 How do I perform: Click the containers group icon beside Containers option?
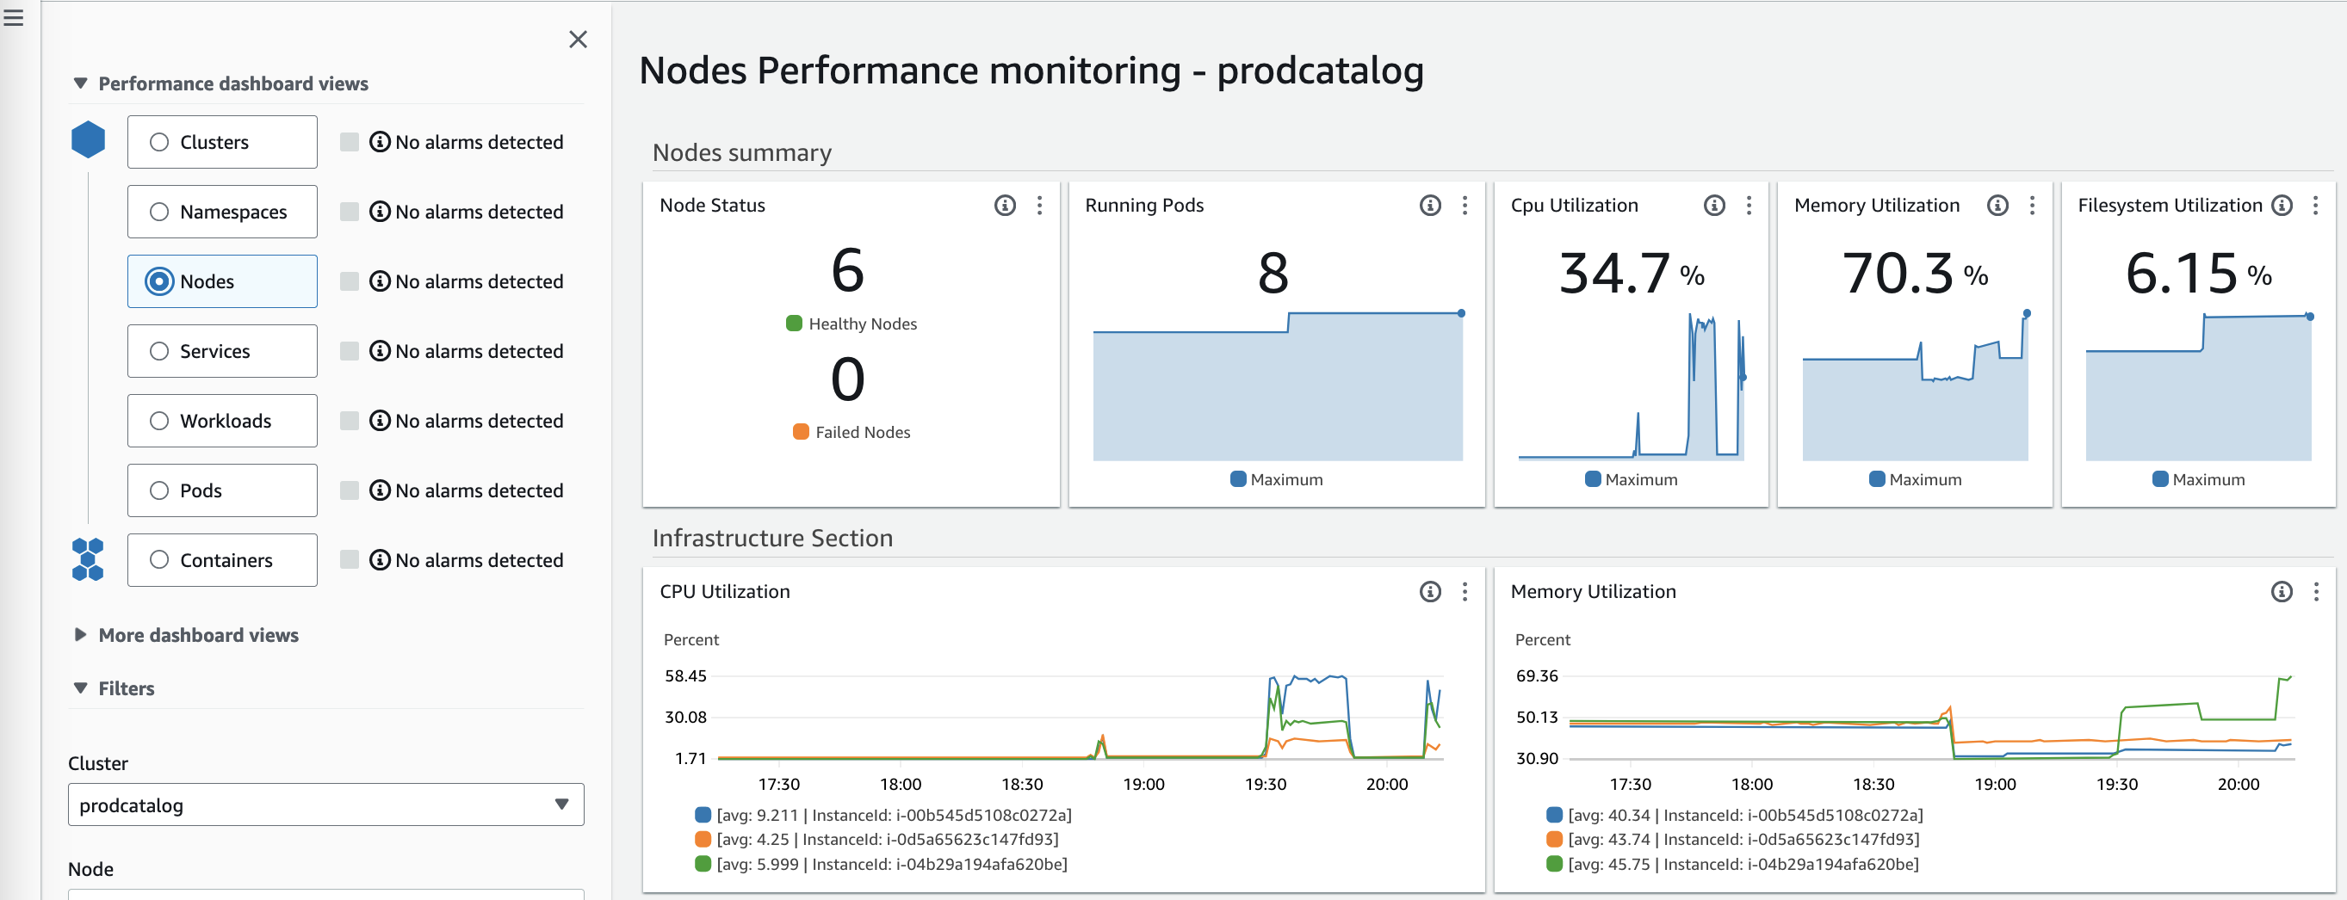[x=88, y=558]
